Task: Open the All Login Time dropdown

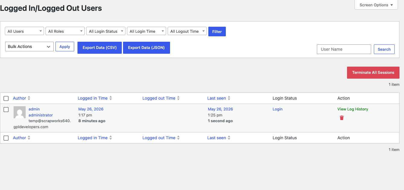Action: (x=147, y=31)
